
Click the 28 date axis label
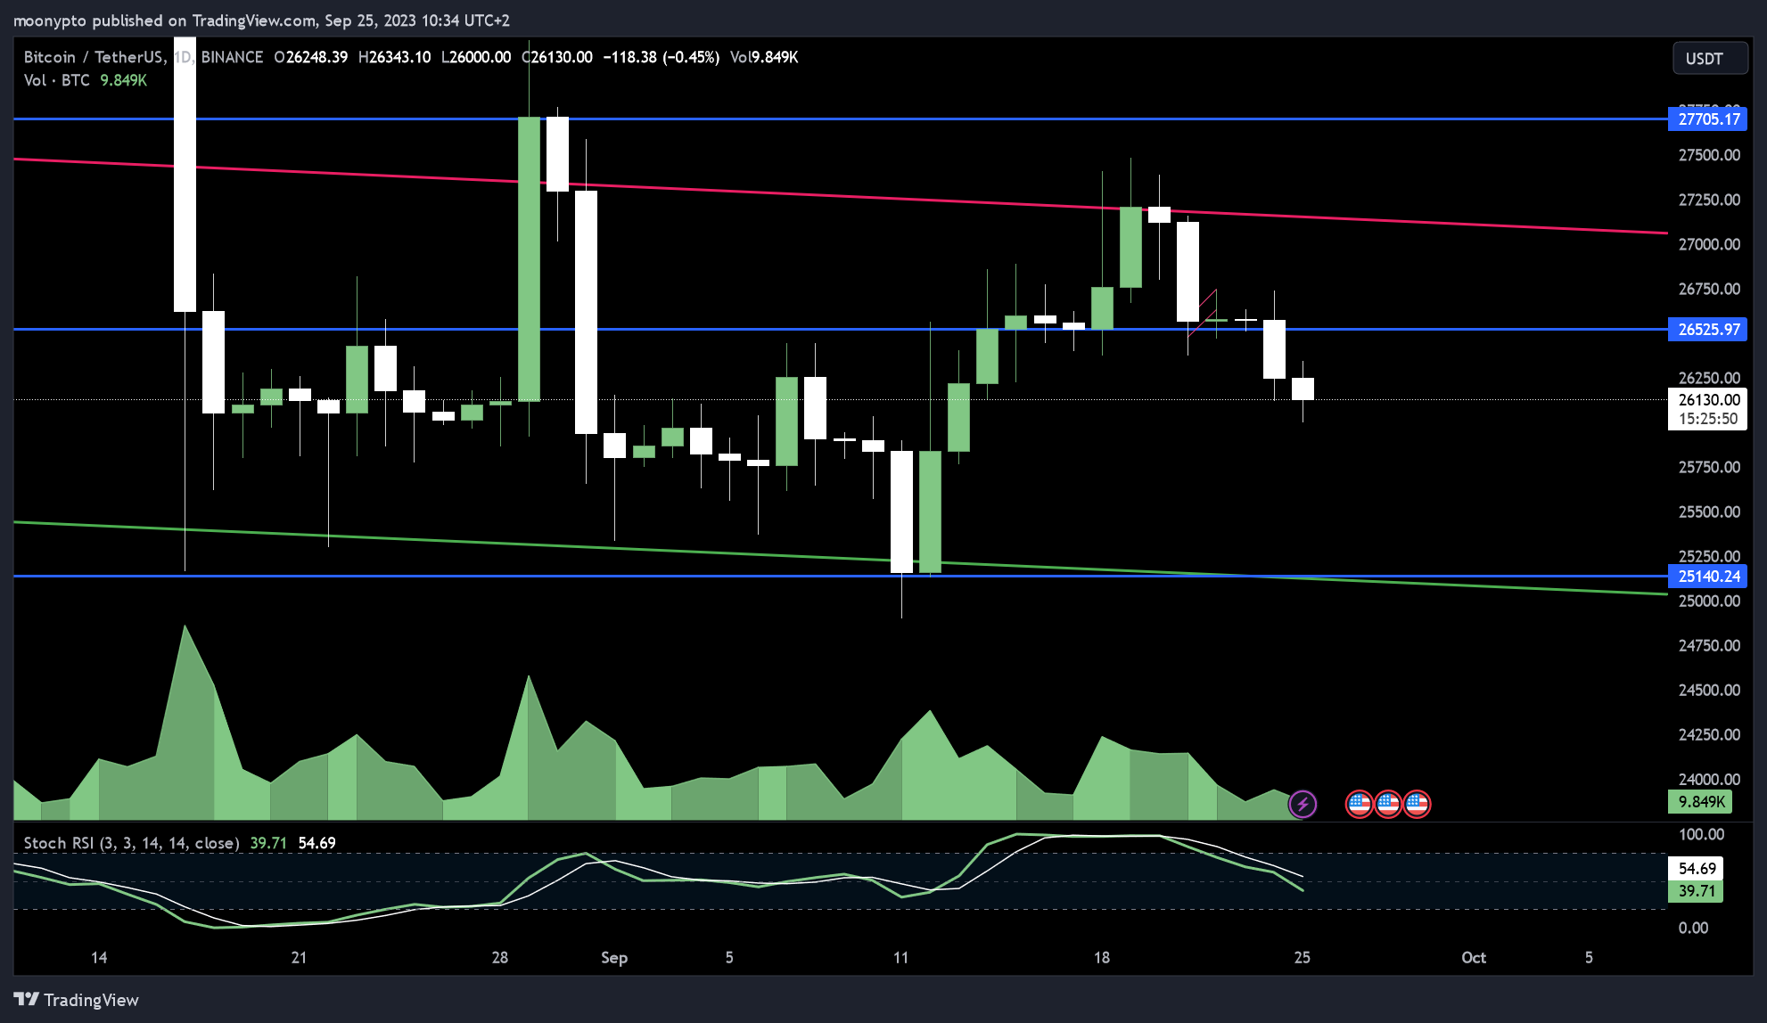tap(500, 957)
